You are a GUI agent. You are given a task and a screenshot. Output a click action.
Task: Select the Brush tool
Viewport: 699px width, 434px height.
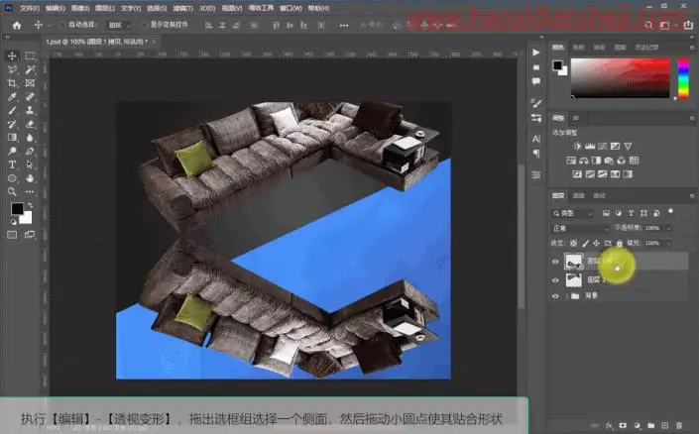click(12, 110)
